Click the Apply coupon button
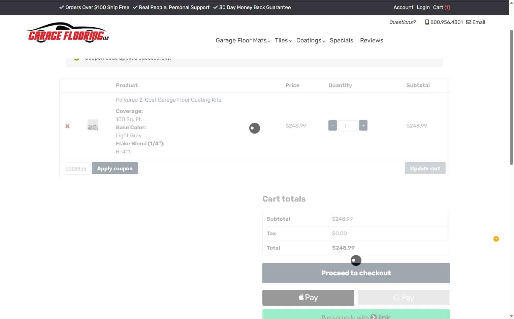The height and width of the screenshot is (319, 514). click(115, 168)
